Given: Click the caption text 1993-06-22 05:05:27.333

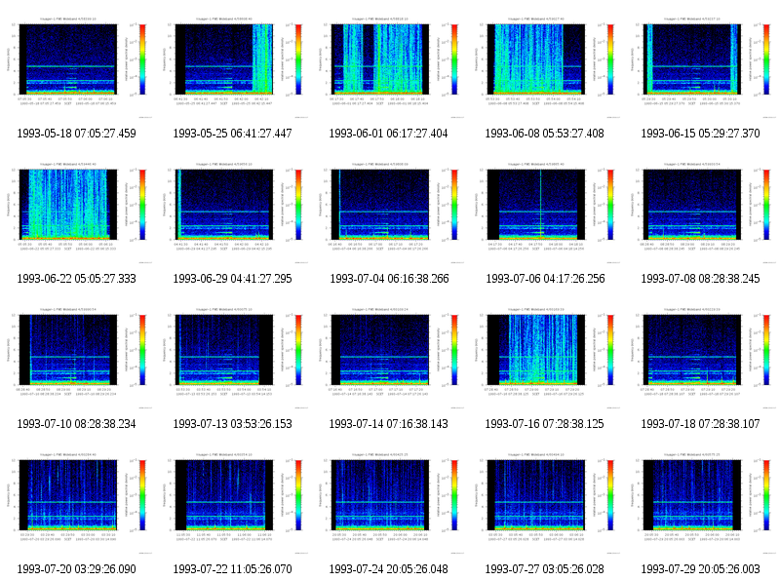Looking at the screenshot, I should point(77,279).
